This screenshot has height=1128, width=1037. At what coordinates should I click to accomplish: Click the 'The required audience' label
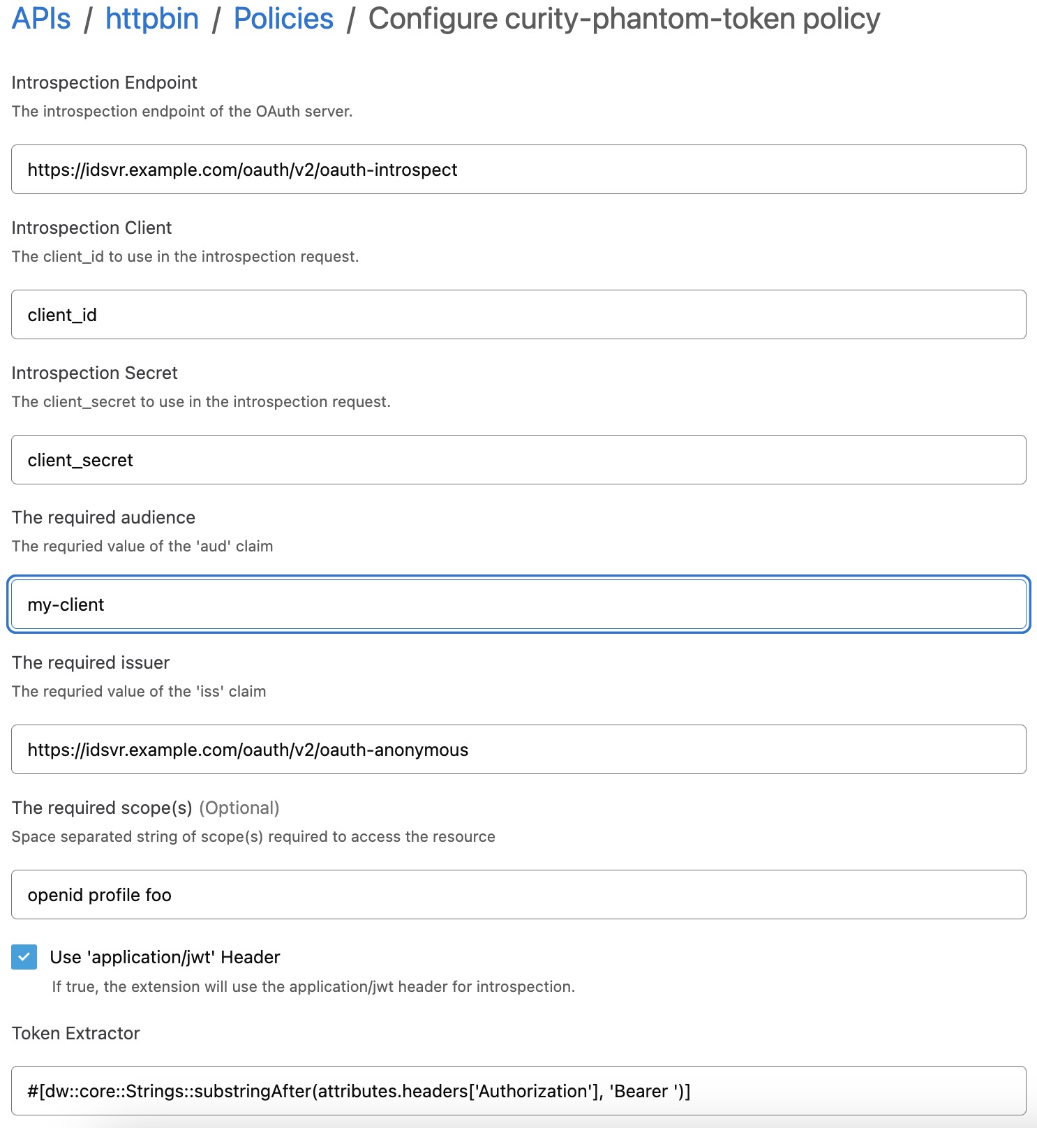click(103, 518)
